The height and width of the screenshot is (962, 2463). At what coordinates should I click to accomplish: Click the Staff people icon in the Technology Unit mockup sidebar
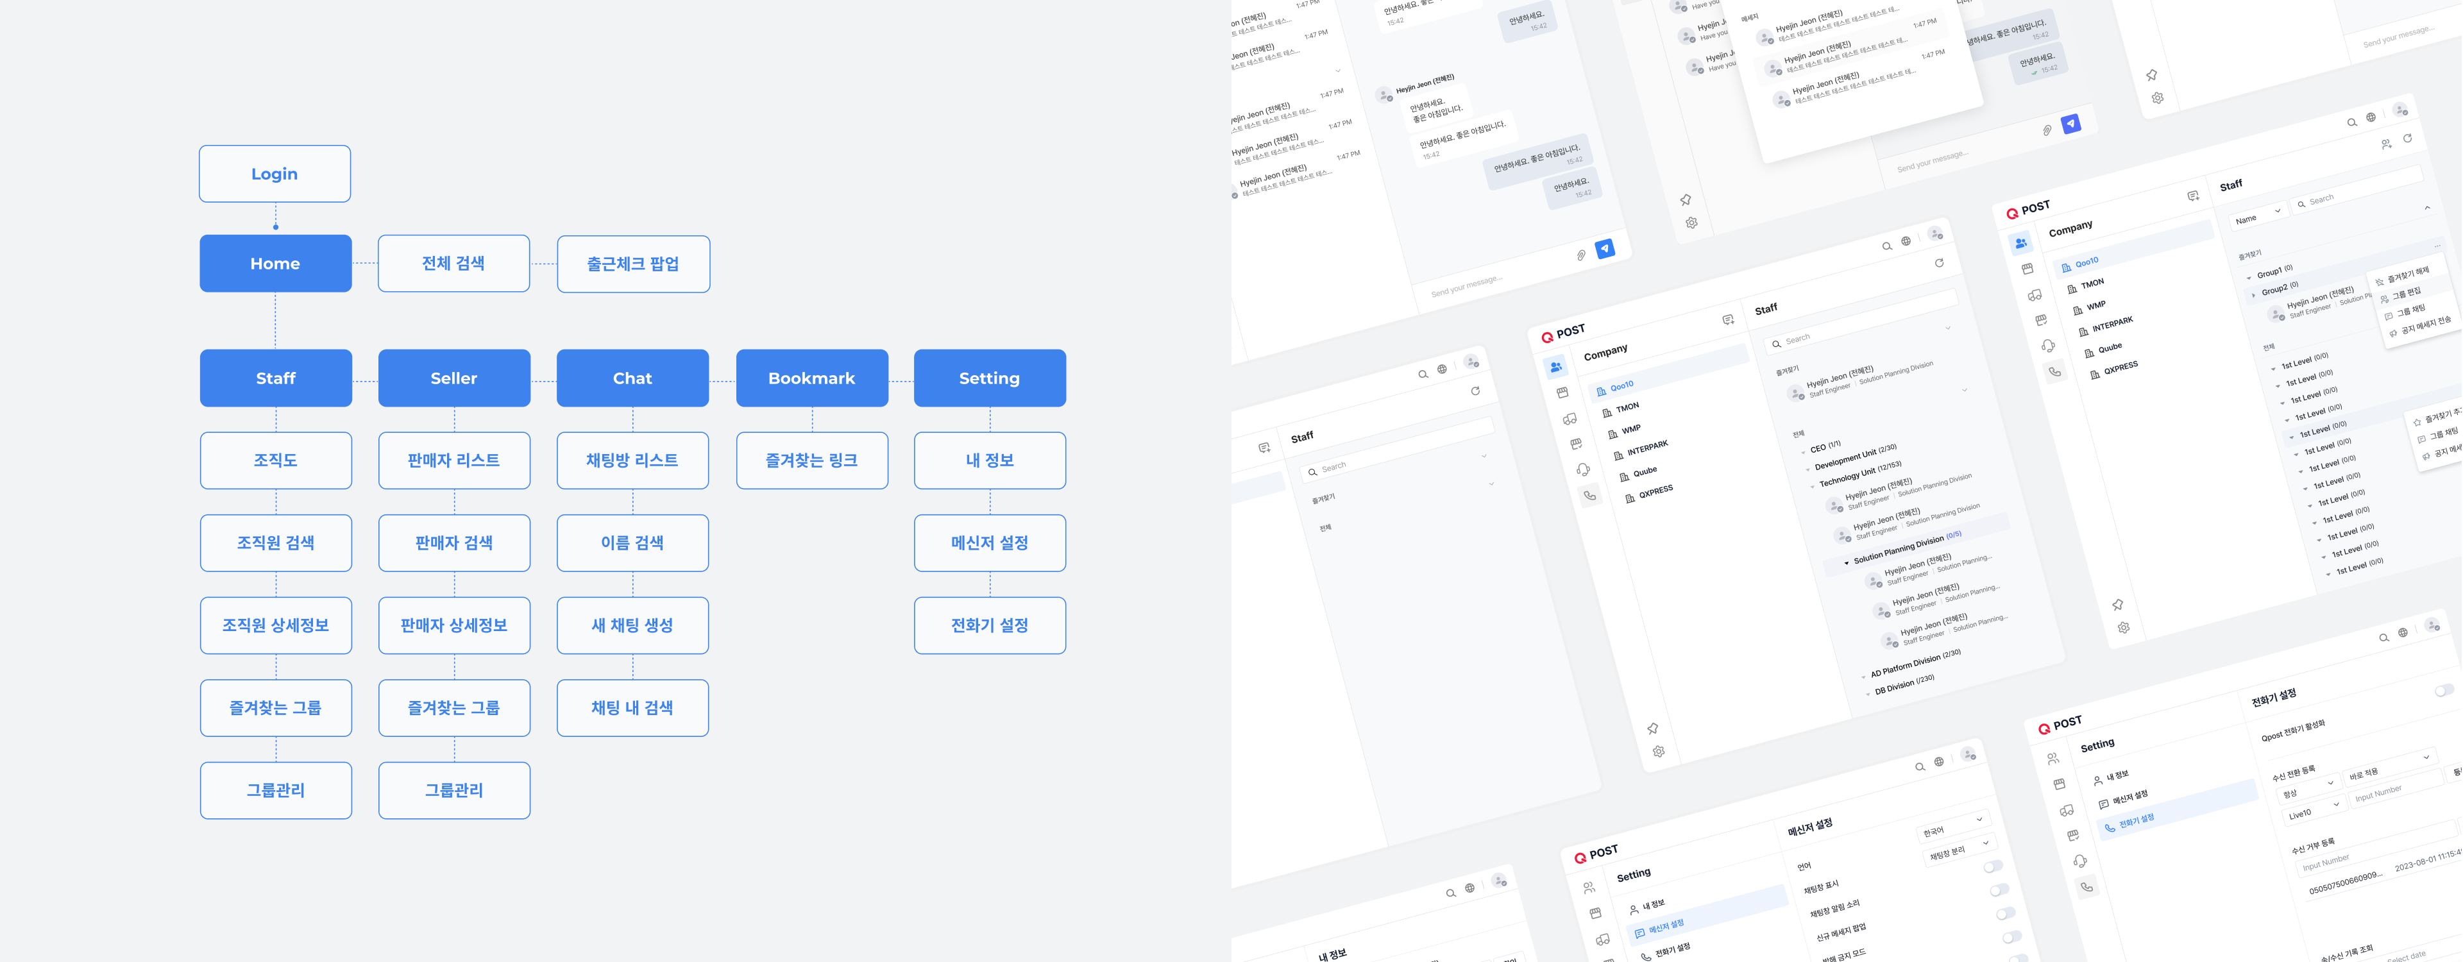click(x=1555, y=367)
